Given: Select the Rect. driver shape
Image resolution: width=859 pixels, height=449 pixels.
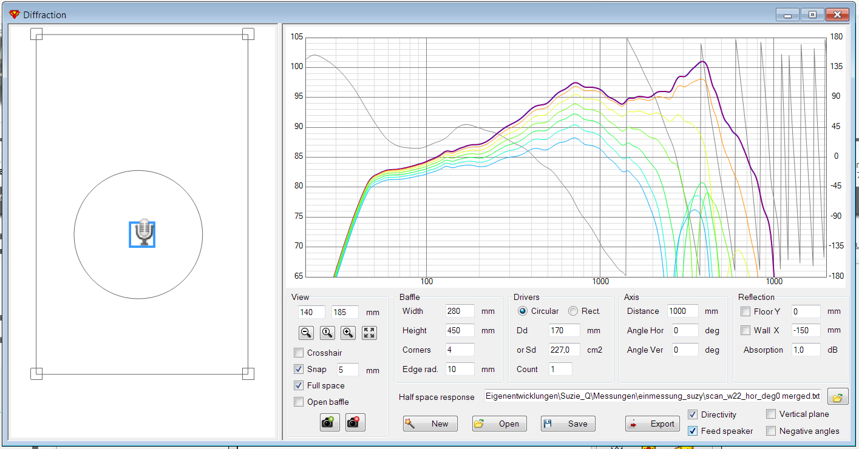Looking at the screenshot, I should click(x=573, y=311).
